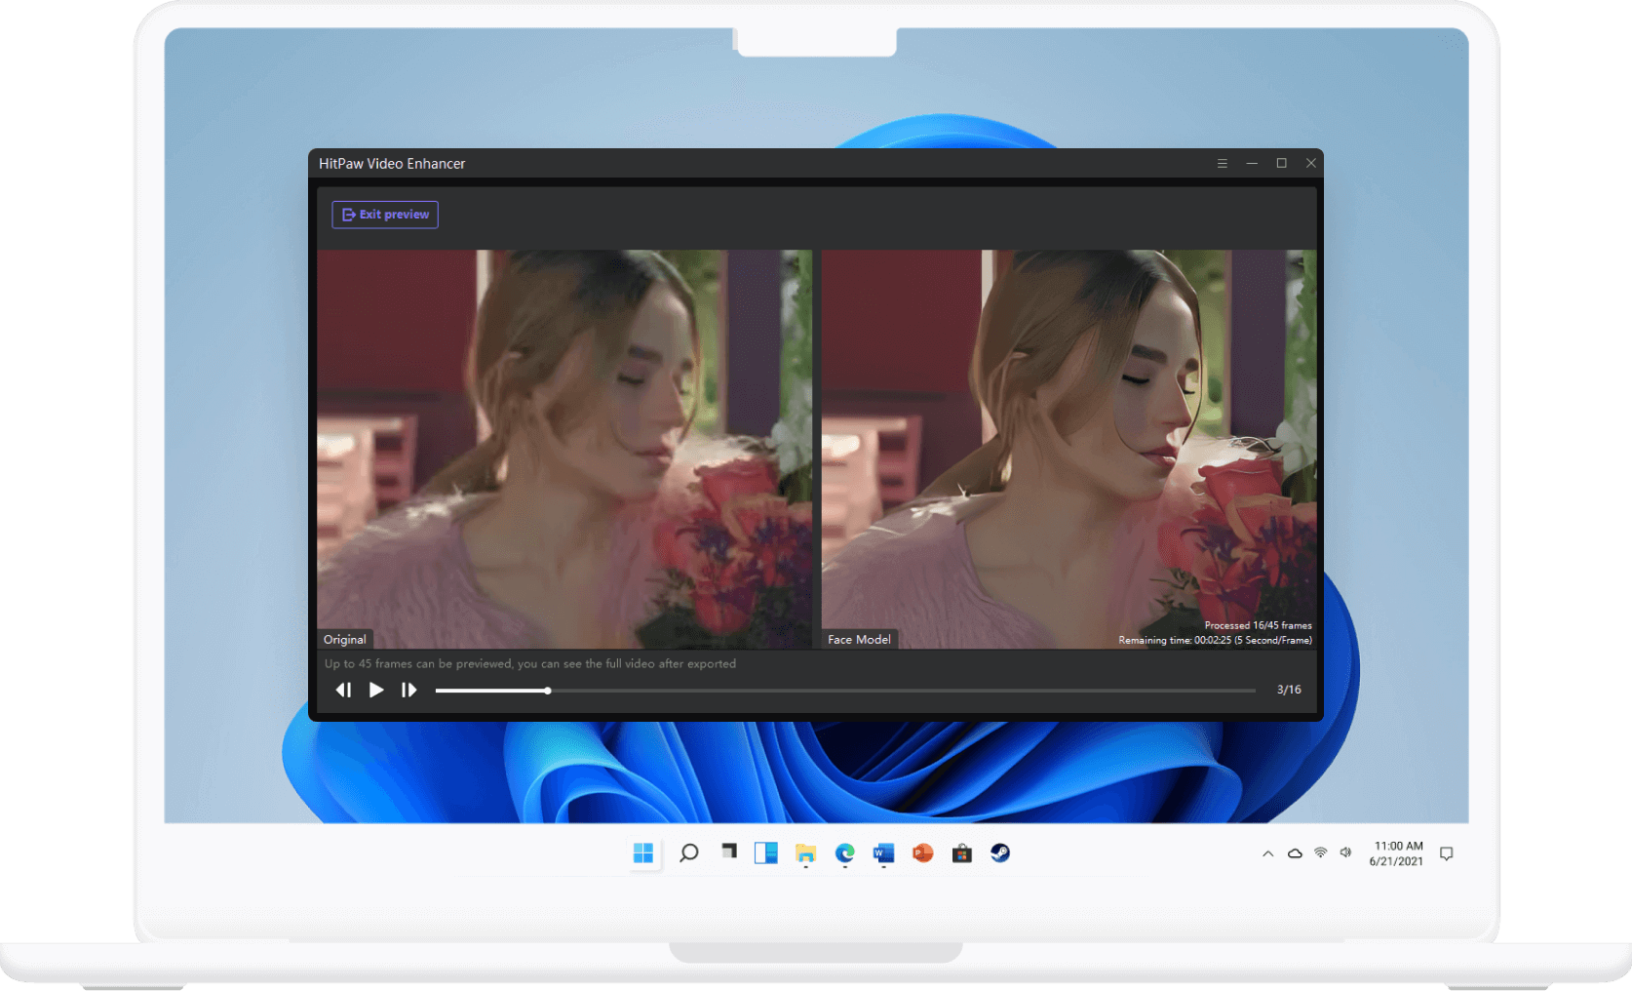Launch File Explorer from taskbar
This screenshot has height=991, width=1632.
[805, 853]
